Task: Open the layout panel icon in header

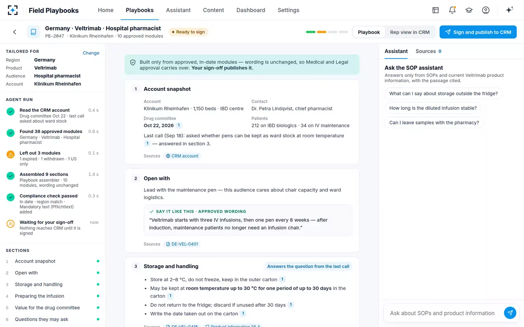Action: pos(436,10)
